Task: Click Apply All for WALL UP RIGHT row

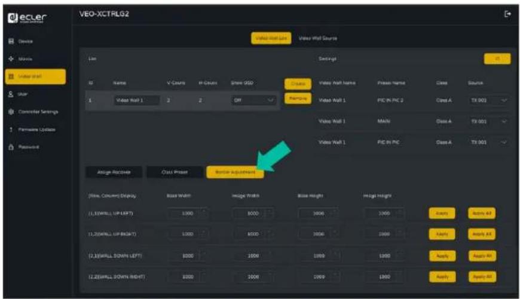Action: tap(482, 234)
